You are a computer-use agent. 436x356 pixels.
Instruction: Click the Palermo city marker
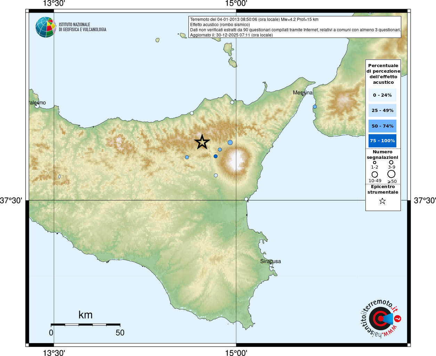(37, 106)
